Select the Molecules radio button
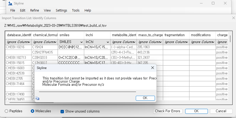The image size is (236, 118). tap(33, 111)
